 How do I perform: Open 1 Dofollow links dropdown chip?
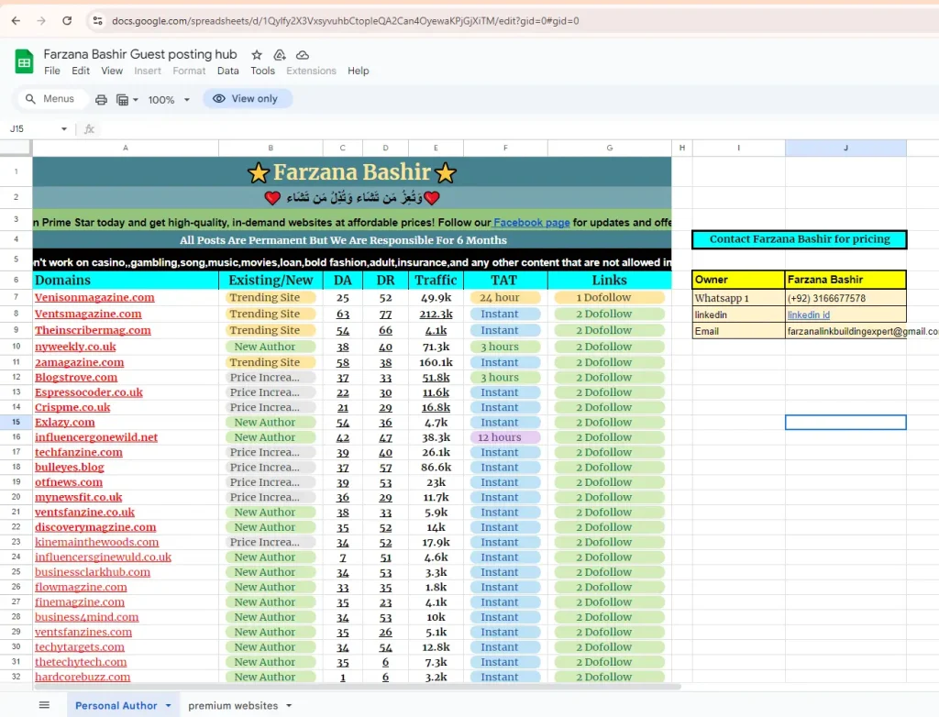(x=609, y=298)
